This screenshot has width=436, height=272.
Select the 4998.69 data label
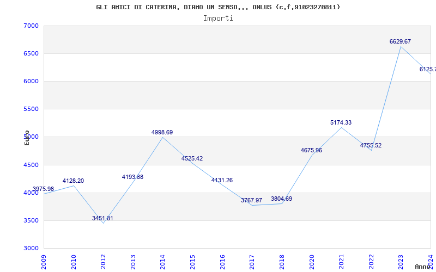click(x=162, y=133)
